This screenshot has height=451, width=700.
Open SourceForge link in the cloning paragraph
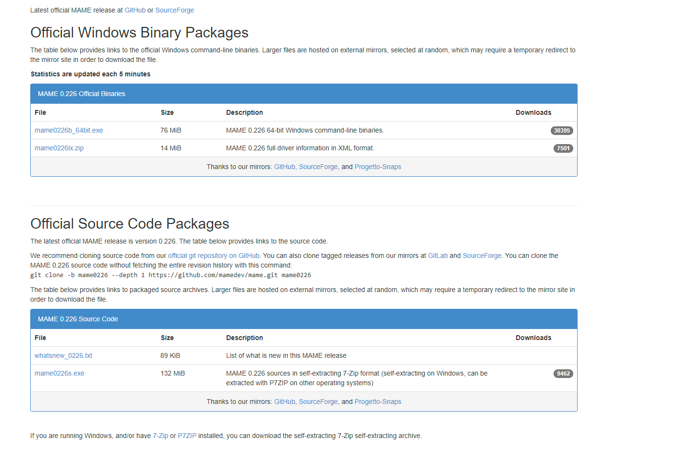coord(482,256)
